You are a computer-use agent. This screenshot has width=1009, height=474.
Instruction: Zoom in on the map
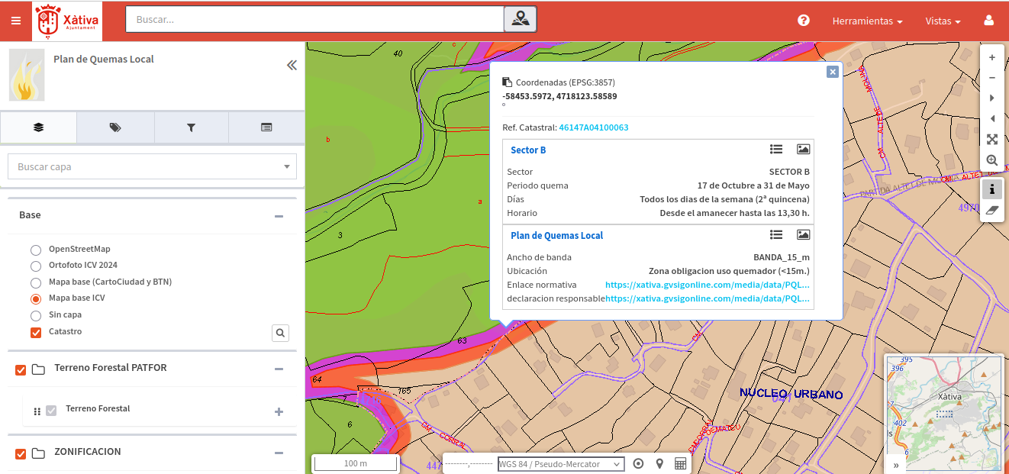pyautogui.click(x=991, y=57)
